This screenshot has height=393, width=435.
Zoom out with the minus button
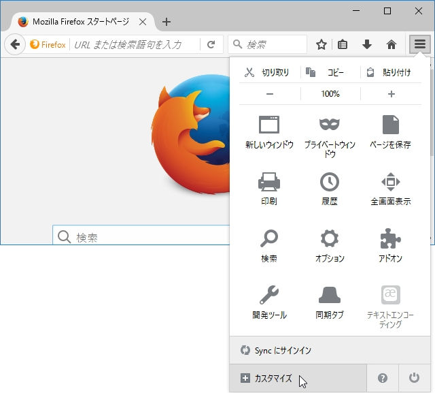point(270,94)
